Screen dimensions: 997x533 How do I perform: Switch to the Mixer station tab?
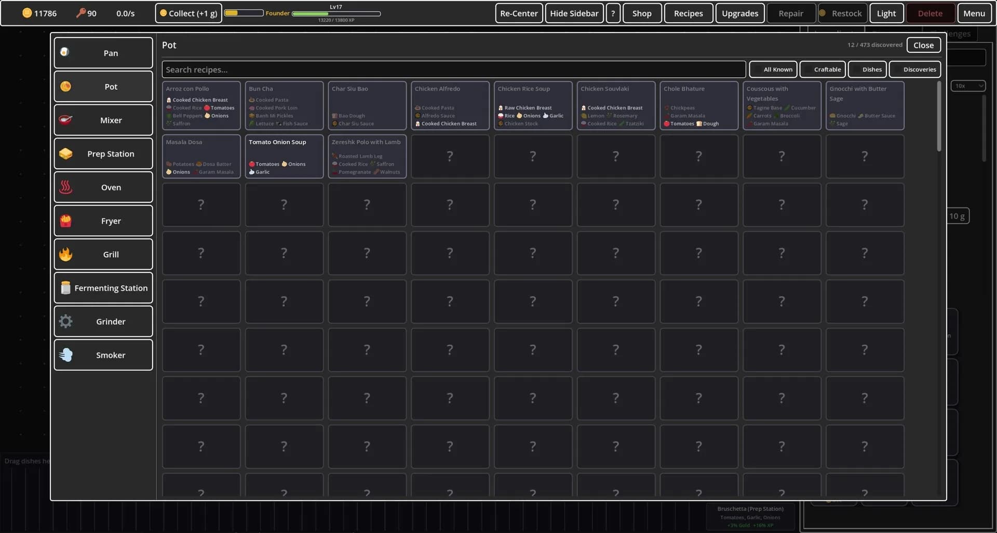pos(103,120)
